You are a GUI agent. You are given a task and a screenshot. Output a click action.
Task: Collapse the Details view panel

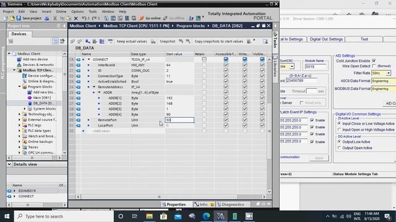coord(9,164)
